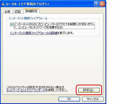120x104 pixels.
Task: Close the ローカル エリア接続のプロパティ dialog
Action: [102, 4]
